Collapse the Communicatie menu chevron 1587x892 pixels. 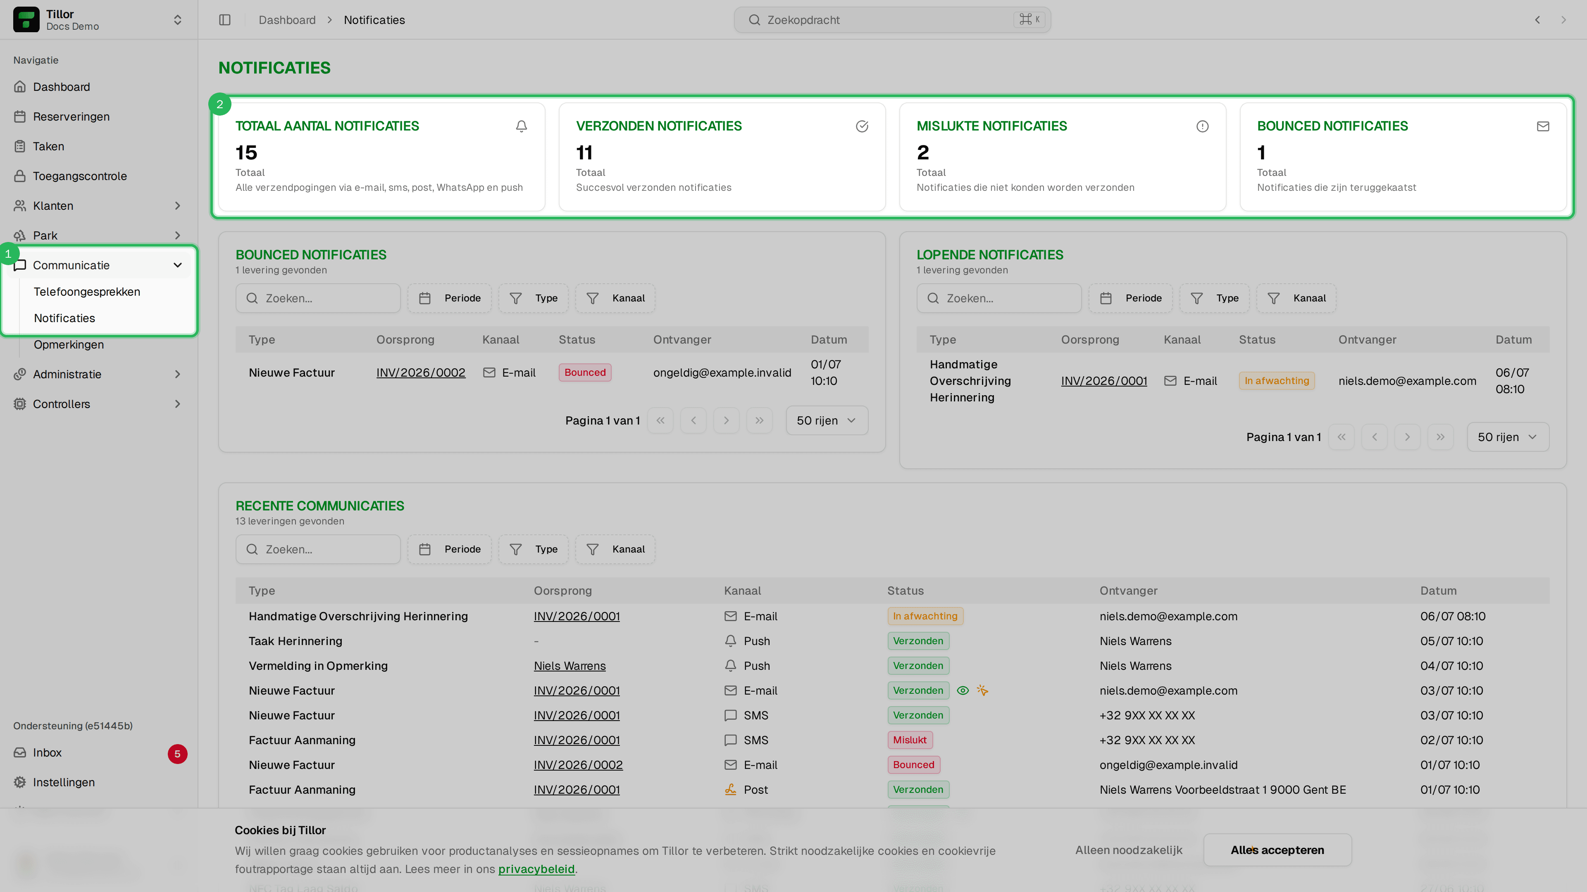(x=177, y=265)
